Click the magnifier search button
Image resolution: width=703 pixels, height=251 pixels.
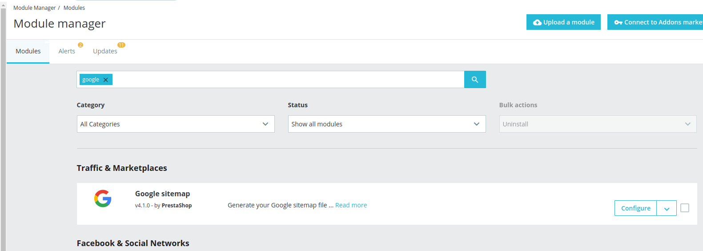point(474,80)
